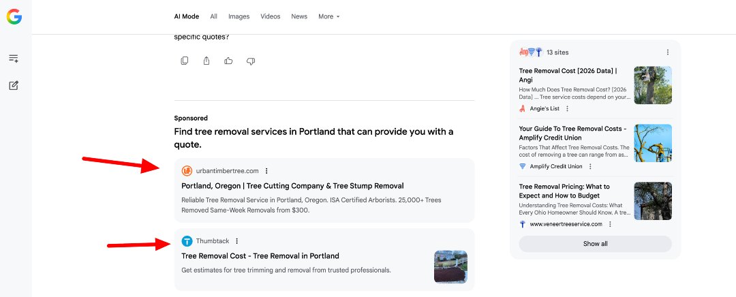Open Tree Removal Cost in Portland ad
The height and width of the screenshot is (297, 736).
coord(260,256)
